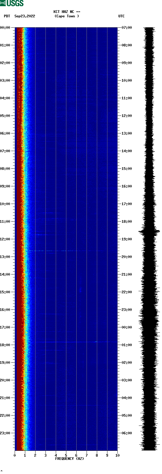Click the 03:00 UTC time tick on right
This screenshot has height=474, width=162.
[127, 380]
